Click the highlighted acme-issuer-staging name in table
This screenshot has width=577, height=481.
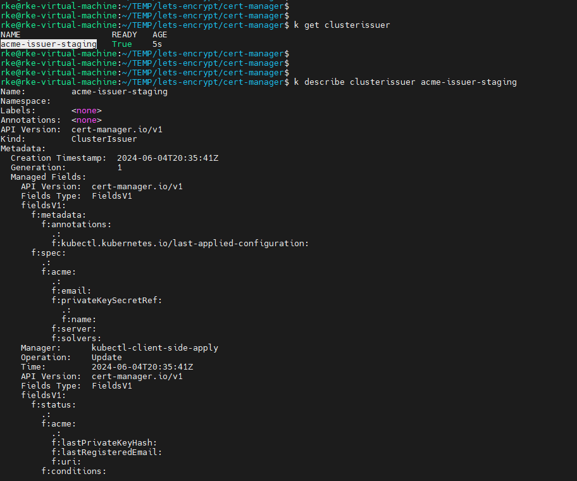(x=49, y=44)
